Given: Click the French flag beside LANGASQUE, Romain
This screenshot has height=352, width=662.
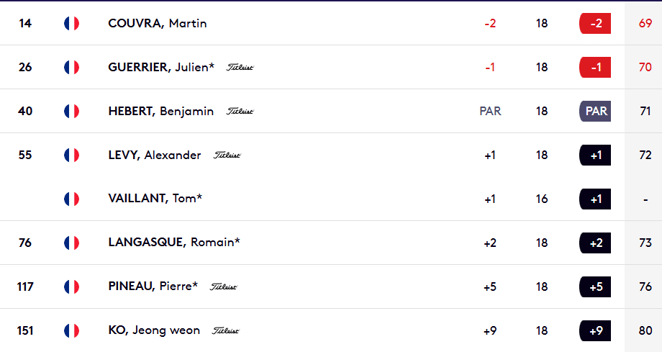Looking at the screenshot, I should pyautogui.click(x=71, y=243).
